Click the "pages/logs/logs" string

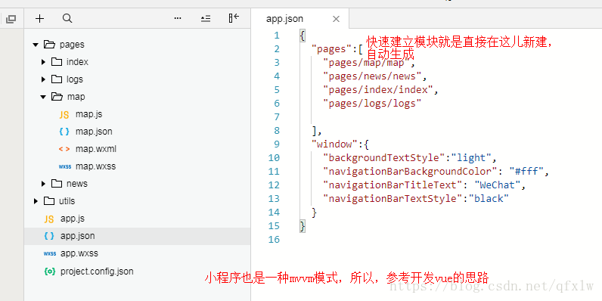[x=372, y=104]
